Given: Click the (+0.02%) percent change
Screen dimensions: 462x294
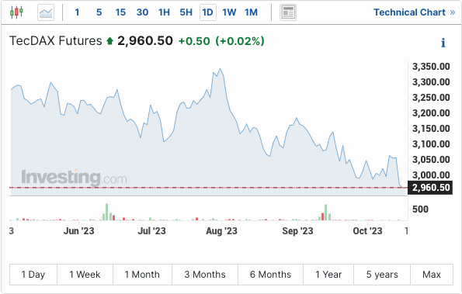Looking at the screenshot, I should pyautogui.click(x=240, y=41).
